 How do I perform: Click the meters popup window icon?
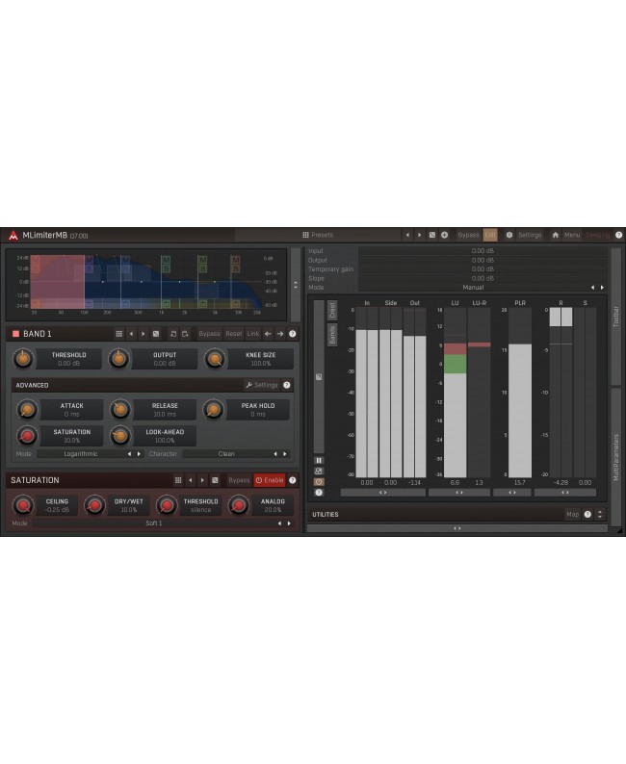[319, 471]
